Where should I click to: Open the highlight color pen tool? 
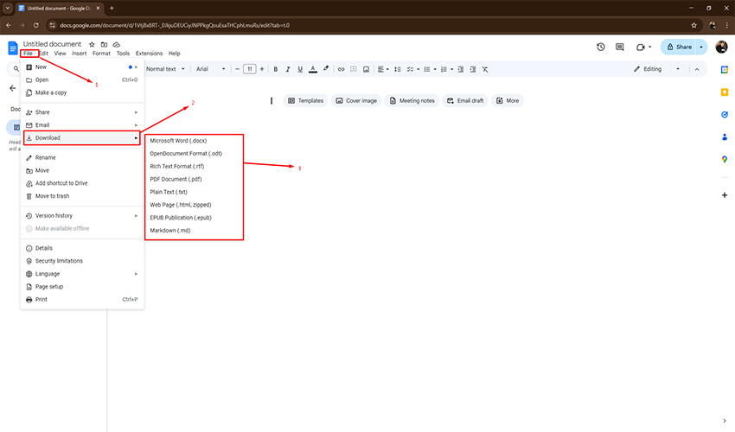(326, 69)
